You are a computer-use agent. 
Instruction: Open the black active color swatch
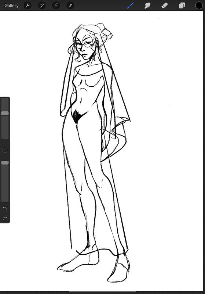click(199, 6)
